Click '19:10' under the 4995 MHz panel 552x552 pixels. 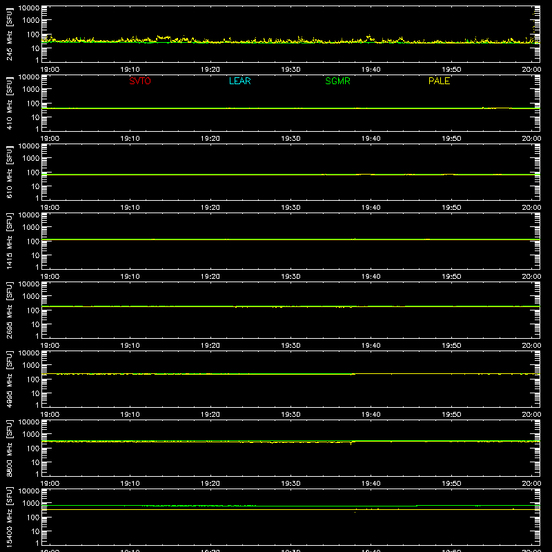130,415
